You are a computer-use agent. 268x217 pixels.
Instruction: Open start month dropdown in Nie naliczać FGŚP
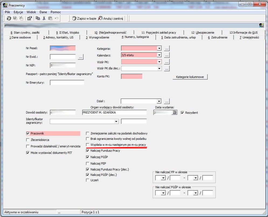[x=163, y=193]
